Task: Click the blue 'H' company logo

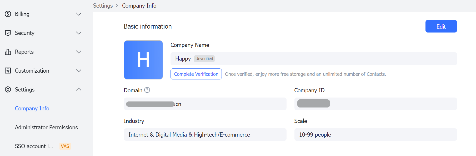Action: coord(143,60)
